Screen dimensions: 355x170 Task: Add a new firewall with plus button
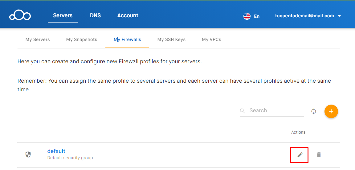coord(331,111)
